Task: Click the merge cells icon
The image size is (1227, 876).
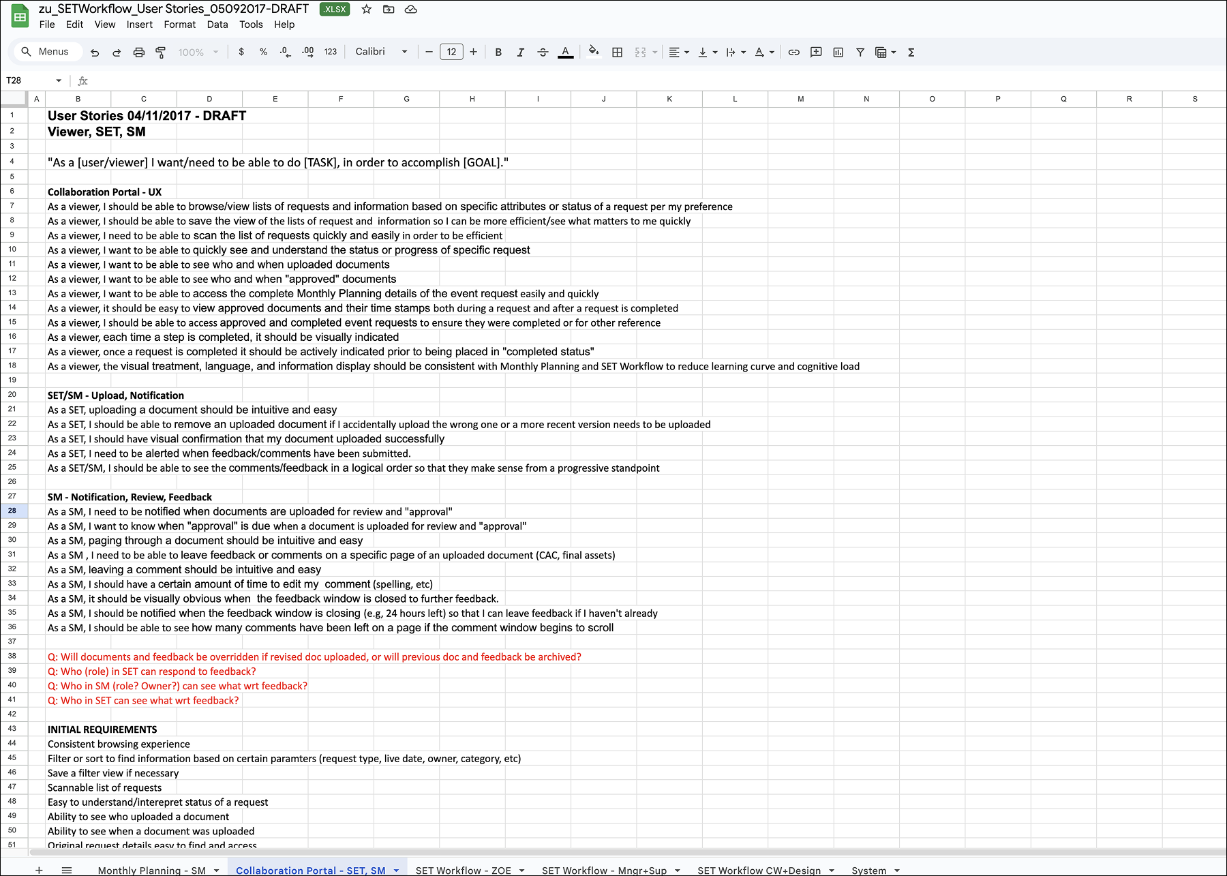Action: [x=640, y=52]
